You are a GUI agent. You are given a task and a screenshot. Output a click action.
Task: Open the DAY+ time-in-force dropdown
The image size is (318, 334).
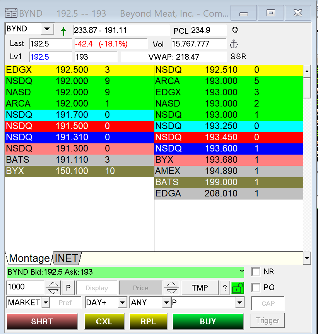tap(122, 303)
